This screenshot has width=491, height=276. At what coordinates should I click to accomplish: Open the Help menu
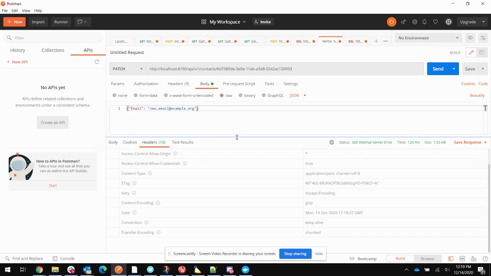38,11
